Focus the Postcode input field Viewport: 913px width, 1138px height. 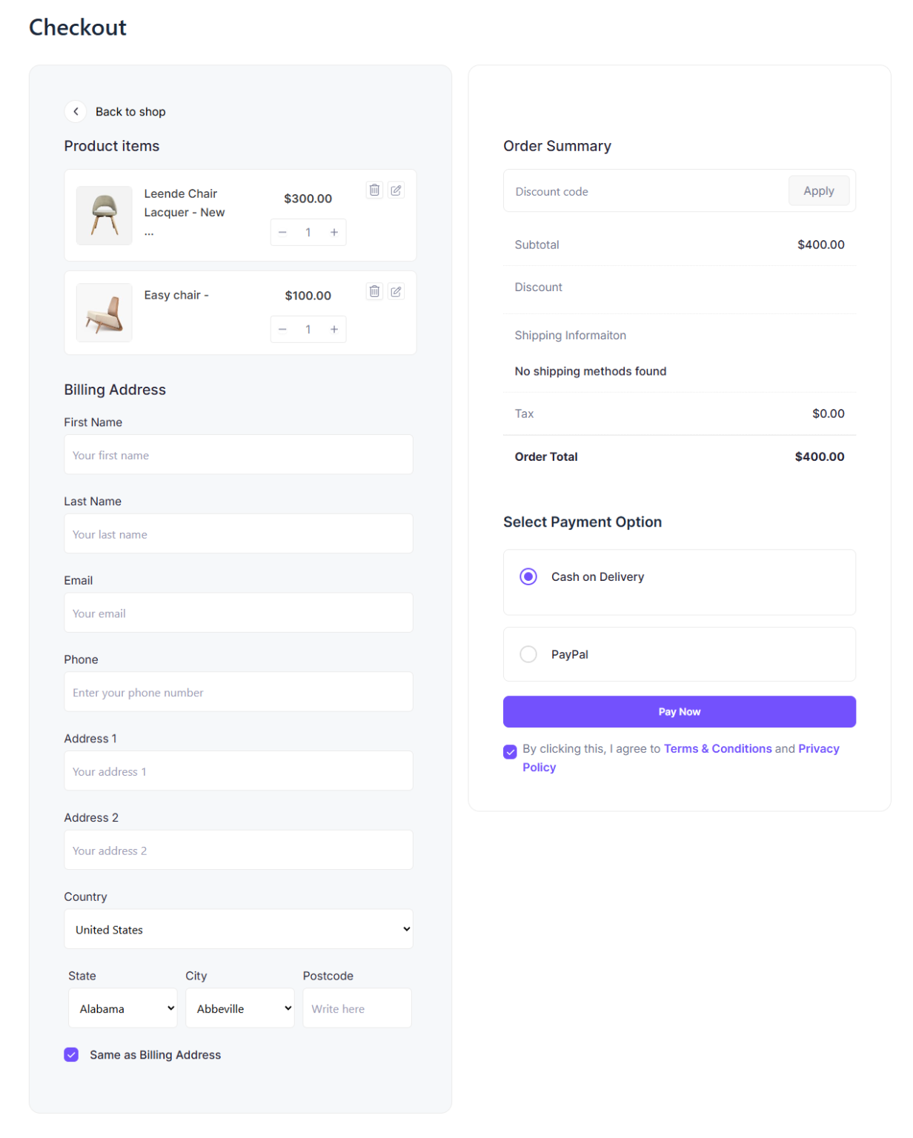point(357,1008)
